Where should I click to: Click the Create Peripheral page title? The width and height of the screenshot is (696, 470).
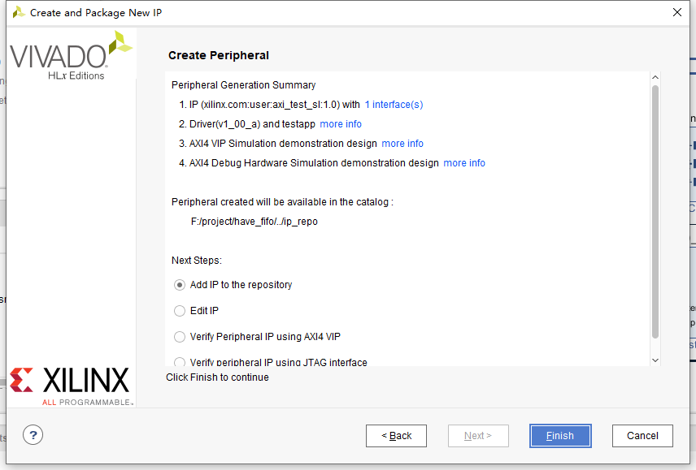[219, 55]
